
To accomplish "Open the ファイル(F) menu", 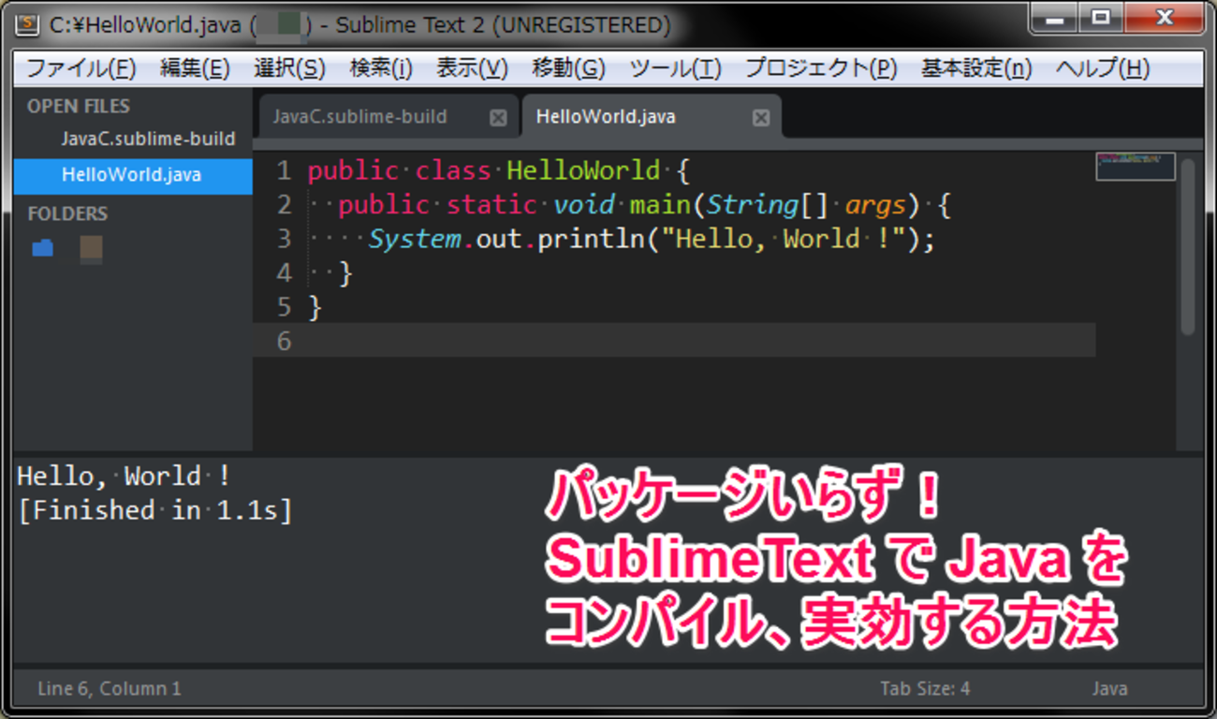I will pos(81,68).
